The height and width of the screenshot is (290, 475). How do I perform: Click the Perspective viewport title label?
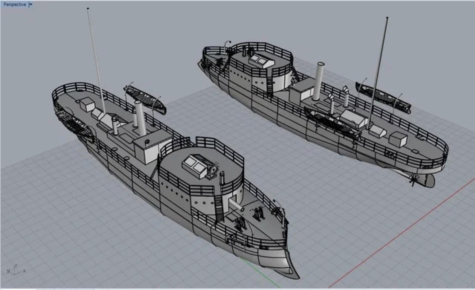click(x=15, y=5)
